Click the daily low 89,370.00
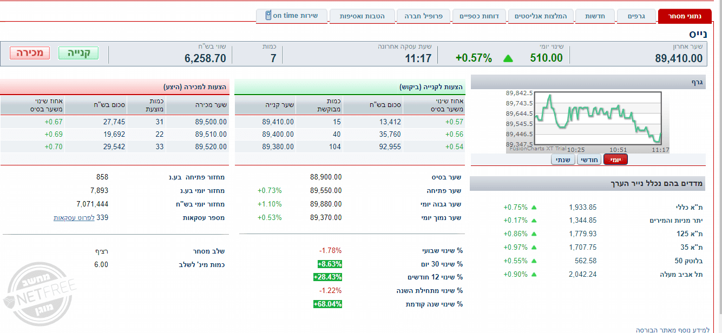Image resolution: width=722 pixels, height=333 pixels. pyautogui.click(x=326, y=217)
